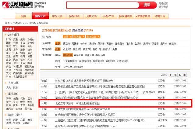195x129 pixels.
Task: Open 搜索帮助 link
Action: (163, 7)
